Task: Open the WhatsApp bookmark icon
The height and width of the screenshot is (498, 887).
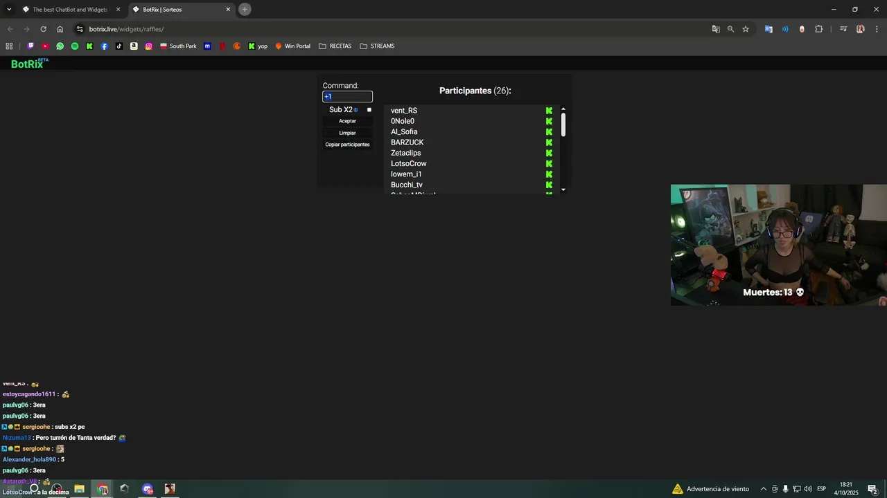Action: coord(60,46)
